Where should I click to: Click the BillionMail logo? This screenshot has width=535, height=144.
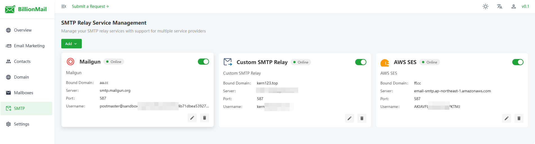[x=26, y=9]
